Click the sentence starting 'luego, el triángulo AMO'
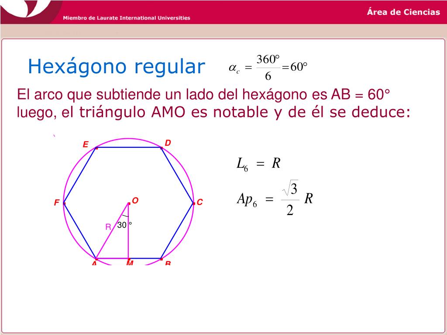The height and width of the screenshot is (335, 447). pyautogui.click(x=213, y=112)
